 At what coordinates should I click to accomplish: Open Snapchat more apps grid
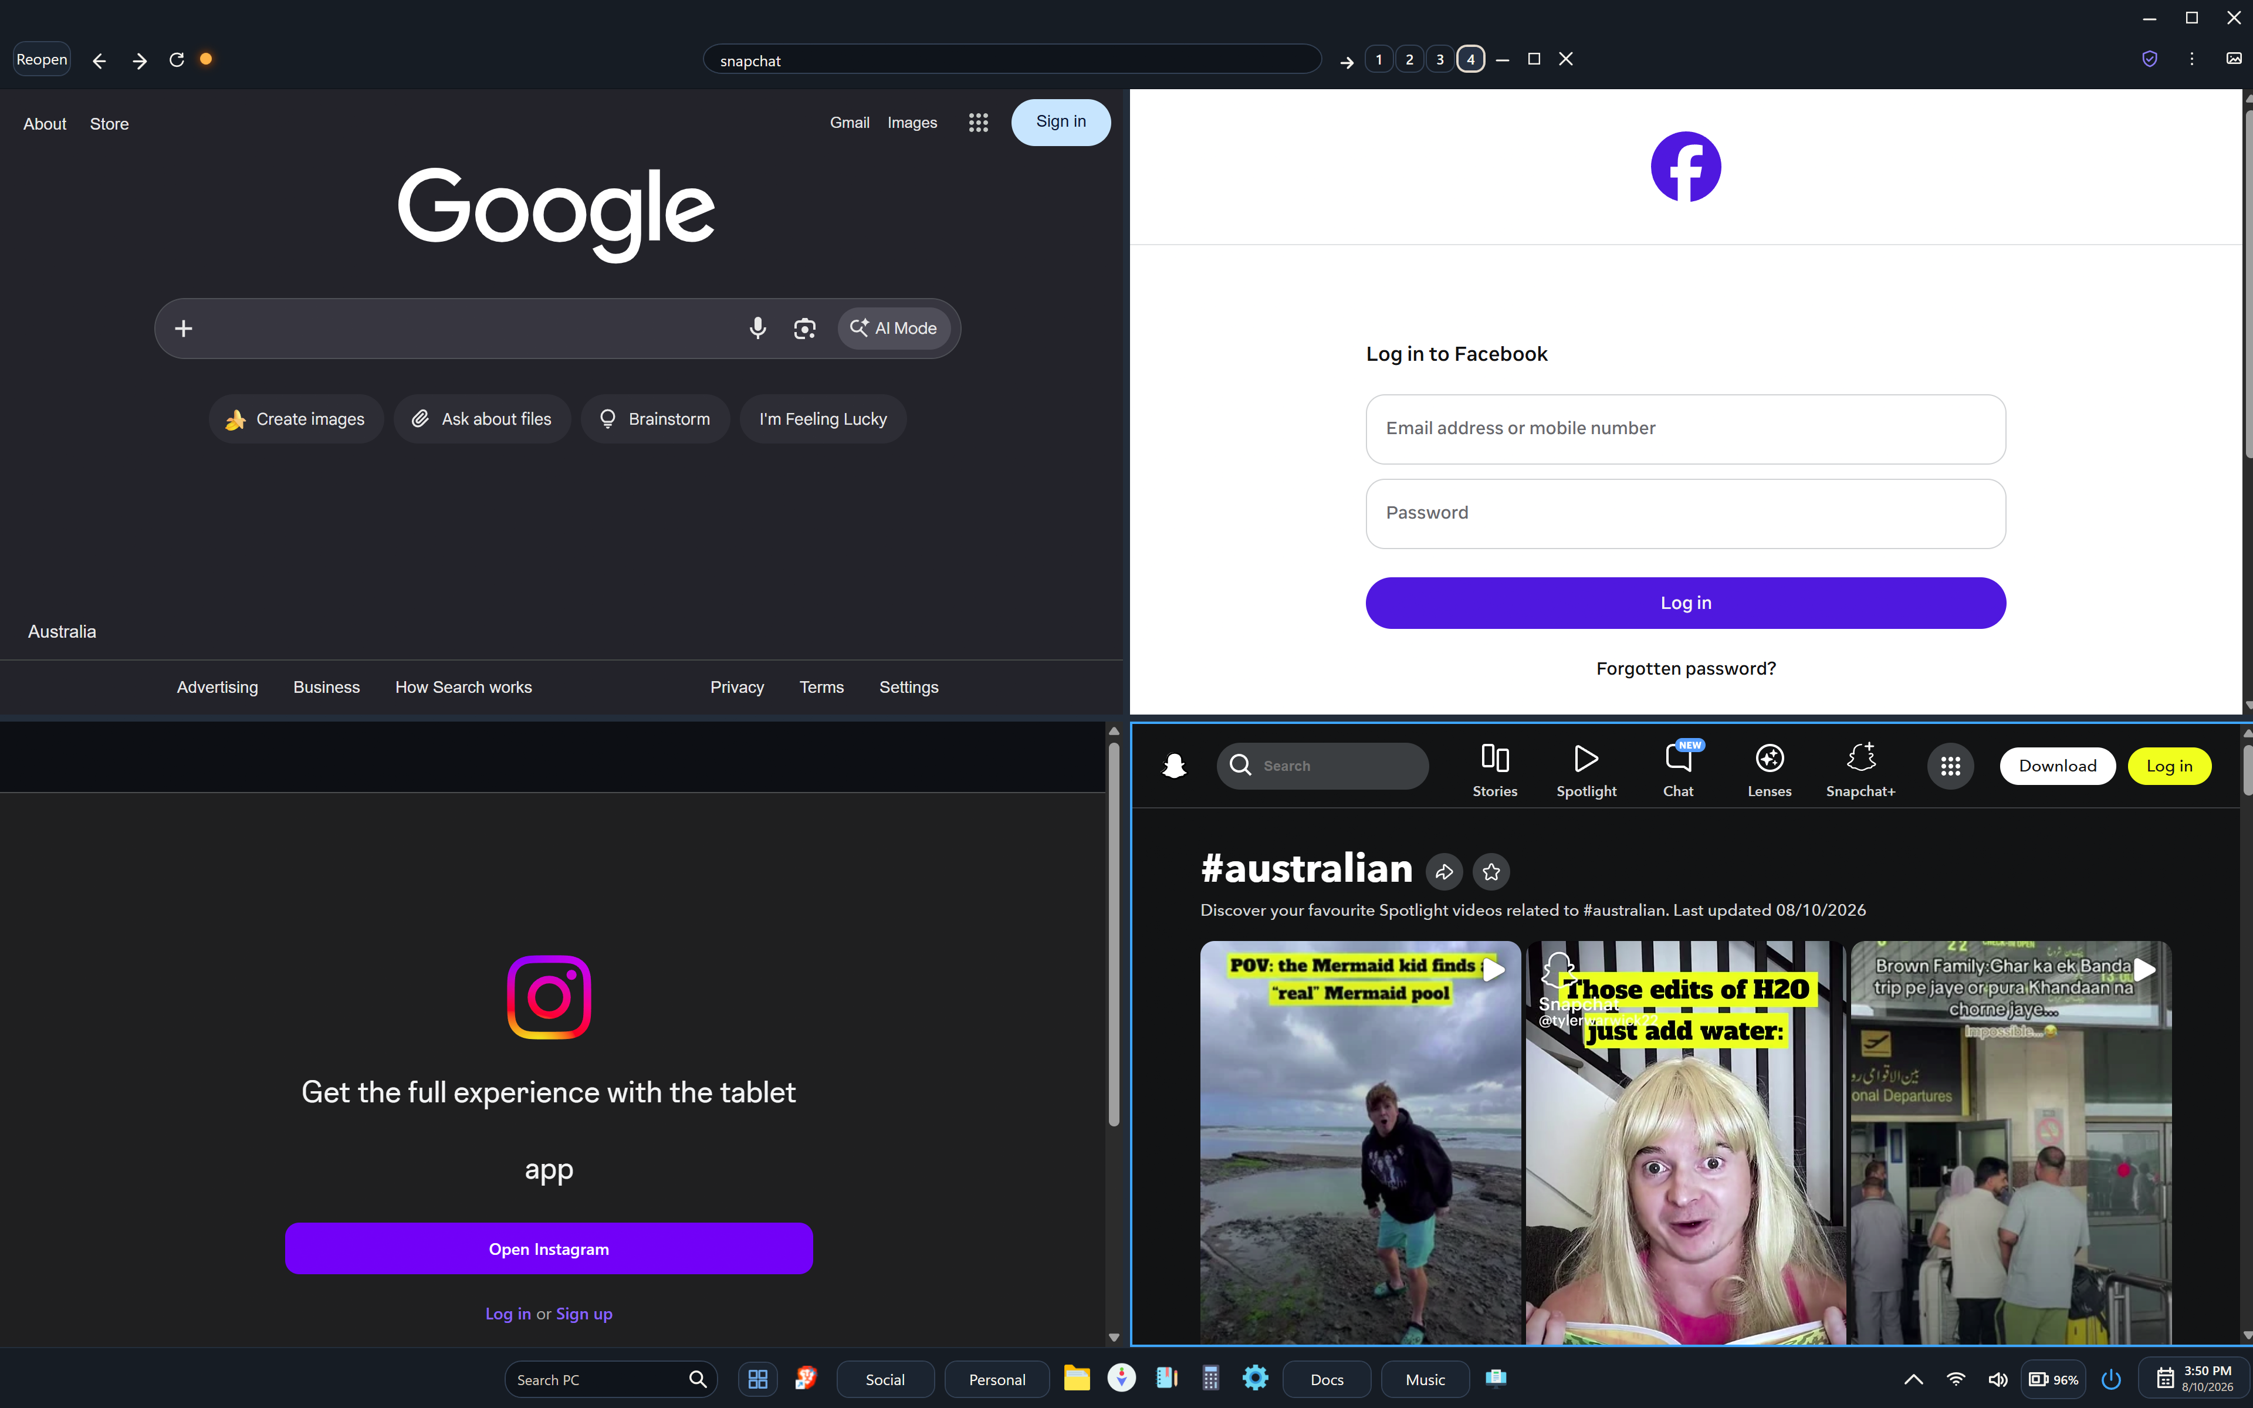click(x=1950, y=766)
